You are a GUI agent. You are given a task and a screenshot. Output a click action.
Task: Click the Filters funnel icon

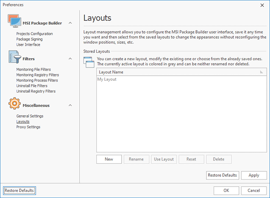(x=14, y=57)
